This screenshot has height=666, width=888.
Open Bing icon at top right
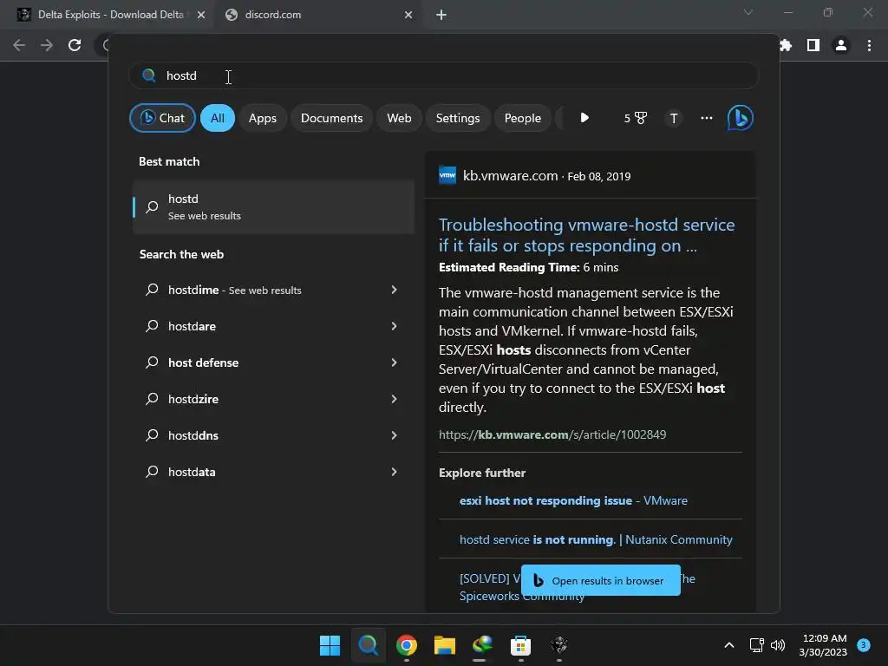click(x=741, y=118)
